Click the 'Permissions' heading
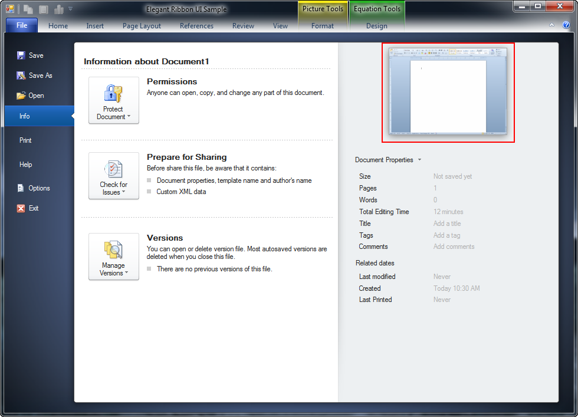 tap(172, 81)
